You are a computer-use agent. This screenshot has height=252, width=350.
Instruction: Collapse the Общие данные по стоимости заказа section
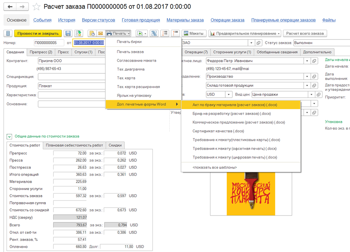coord(9,136)
